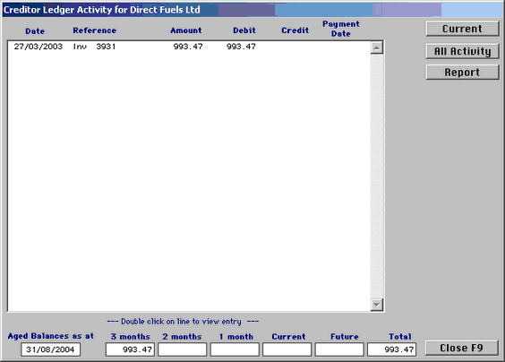Click the scrollbar up arrow
The height and width of the screenshot is (362, 505).
(376, 47)
